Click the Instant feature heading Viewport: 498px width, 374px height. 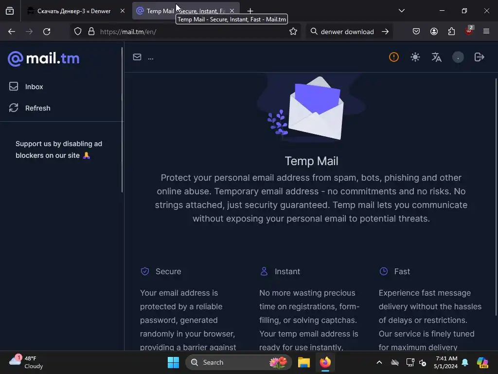pos(287,271)
